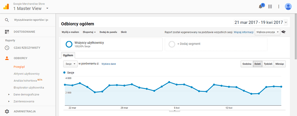Image resolution: width=297 pixels, height=116 pixels.
Task: Click the Google Analytics logo
Action: pos(6,7)
